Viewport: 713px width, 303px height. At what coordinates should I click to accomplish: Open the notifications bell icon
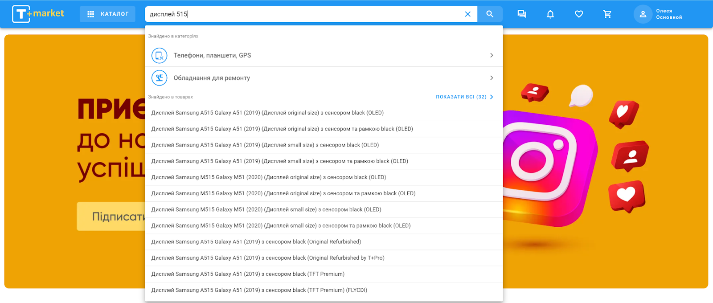tap(550, 14)
